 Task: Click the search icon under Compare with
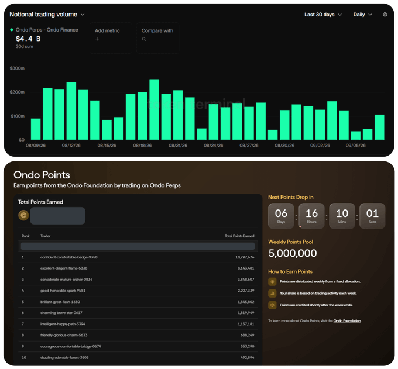(x=144, y=39)
